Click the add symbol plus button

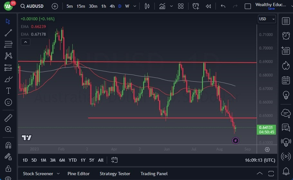pyautogui.click(x=55, y=6)
